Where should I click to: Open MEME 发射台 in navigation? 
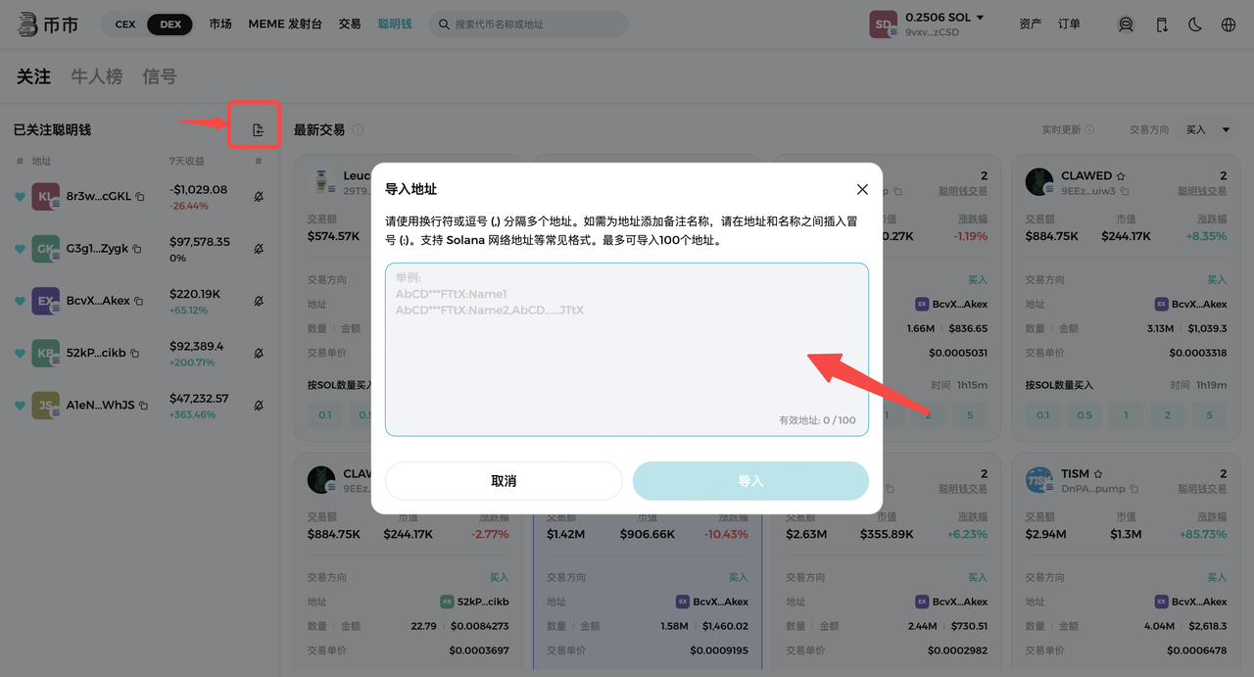pos(284,24)
